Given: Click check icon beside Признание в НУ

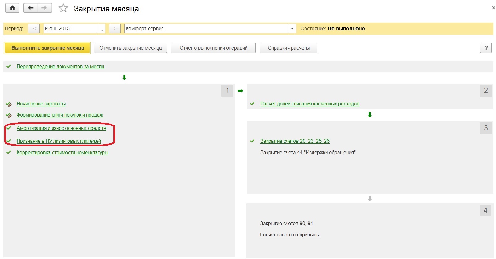Looking at the screenshot, I should point(9,141).
